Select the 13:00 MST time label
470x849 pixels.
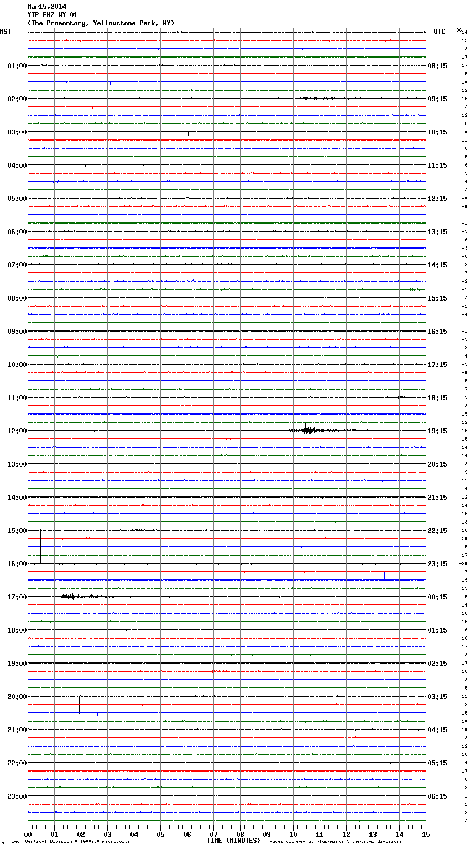click(x=17, y=464)
